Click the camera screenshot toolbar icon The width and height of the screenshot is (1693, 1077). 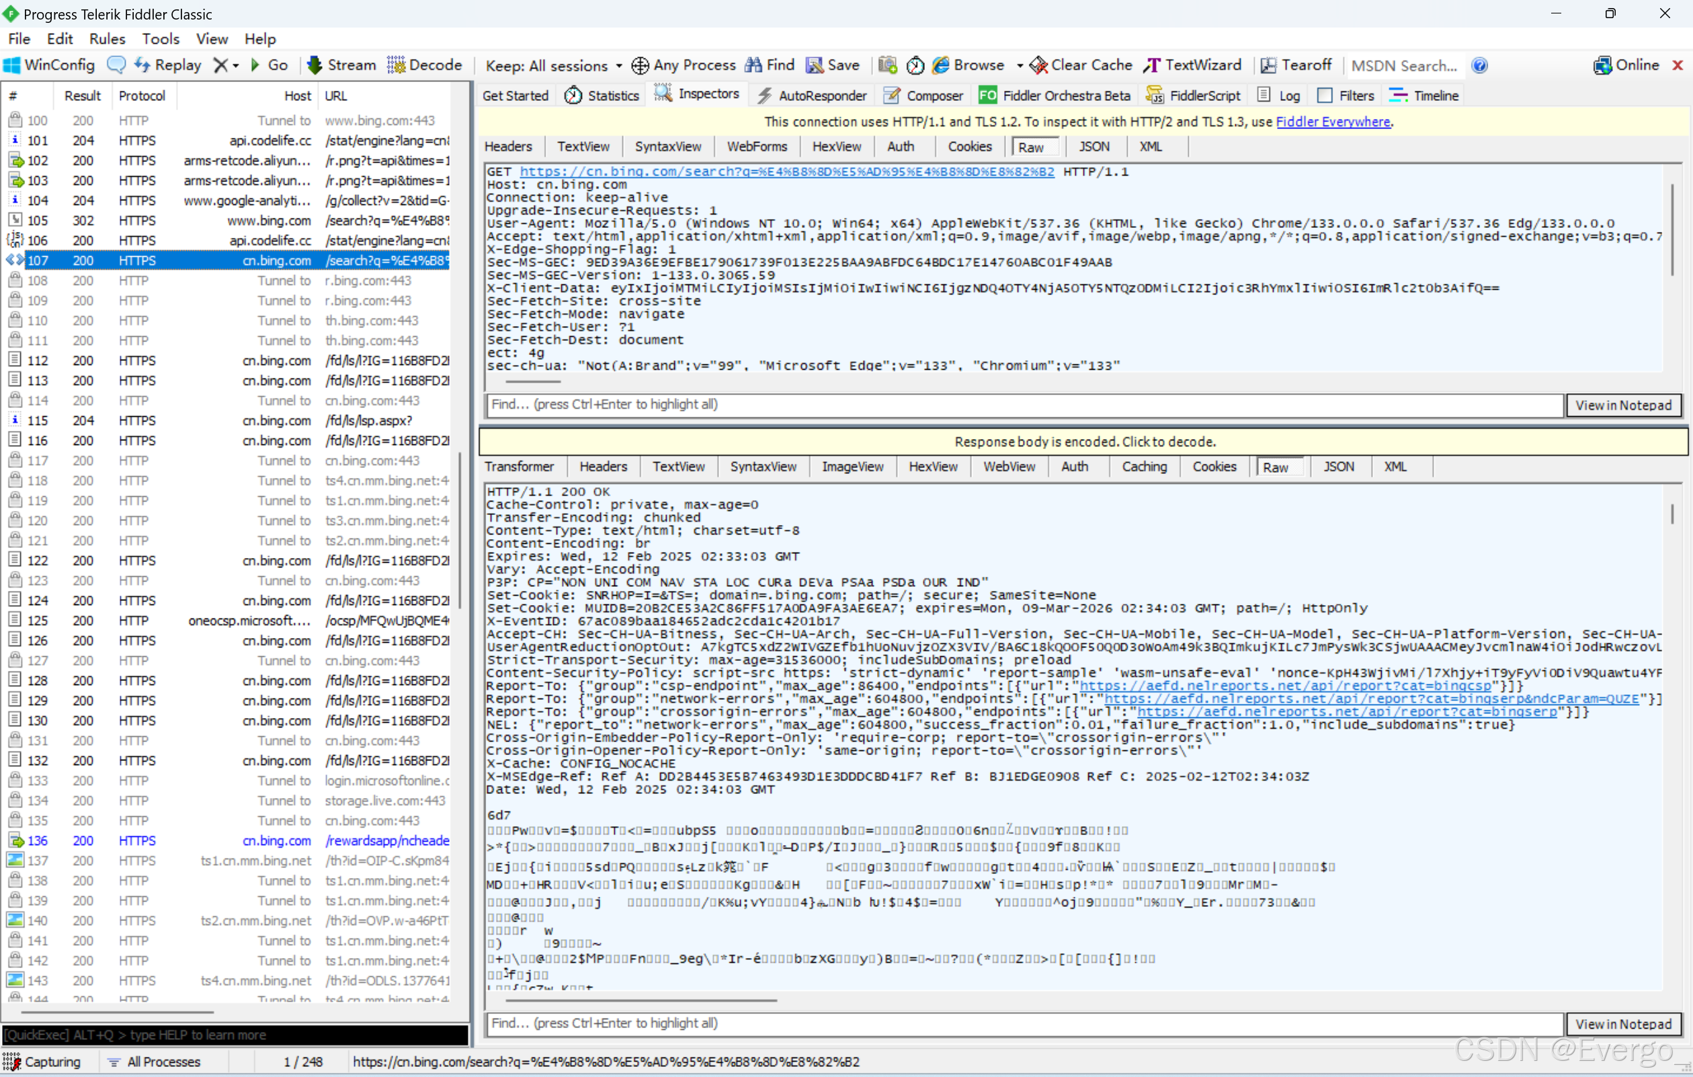tap(887, 65)
